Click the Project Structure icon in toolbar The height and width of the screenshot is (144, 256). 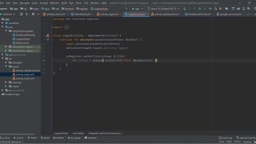click(x=227, y=9)
